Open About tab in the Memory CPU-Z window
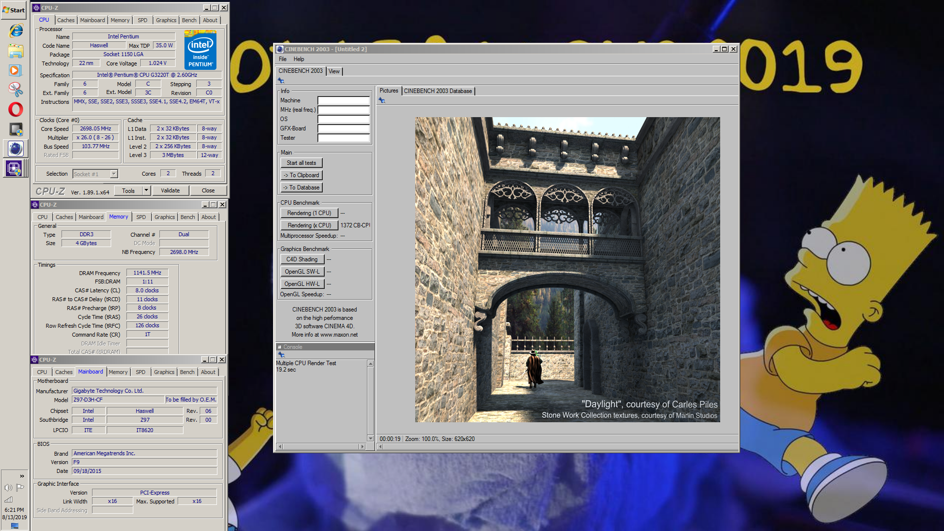The width and height of the screenshot is (944, 531). [209, 217]
